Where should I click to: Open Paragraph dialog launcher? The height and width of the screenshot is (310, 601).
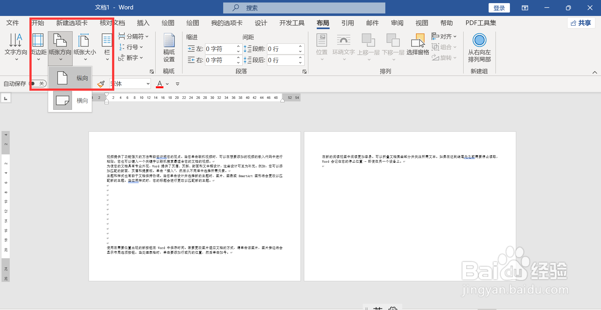coord(304,72)
